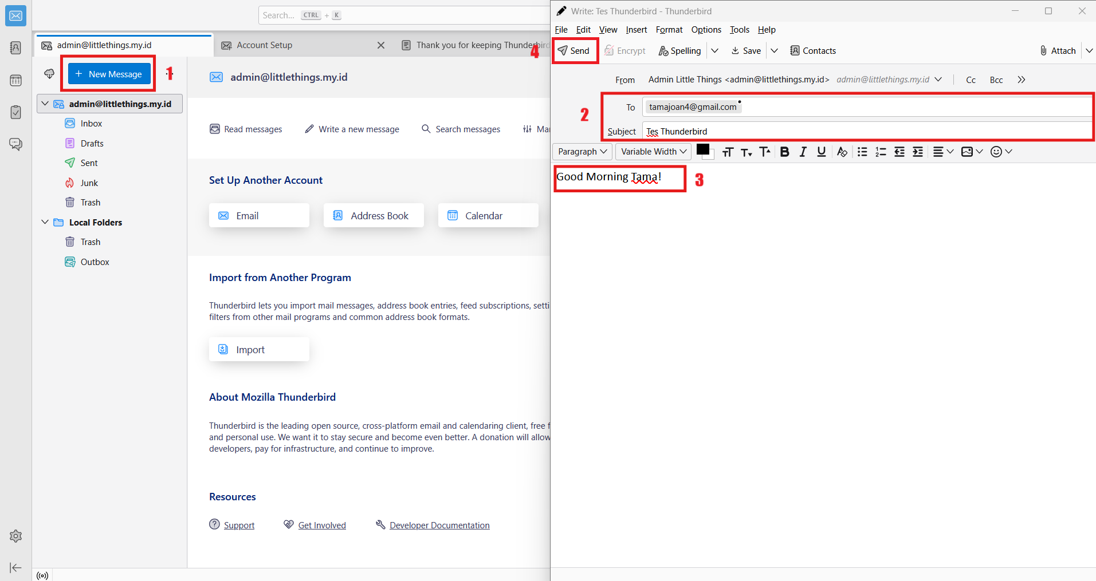This screenshot has width=1096, height=581.
Task: Open the Attach dropdown arrow
Action: click(x=1089, y=51)
